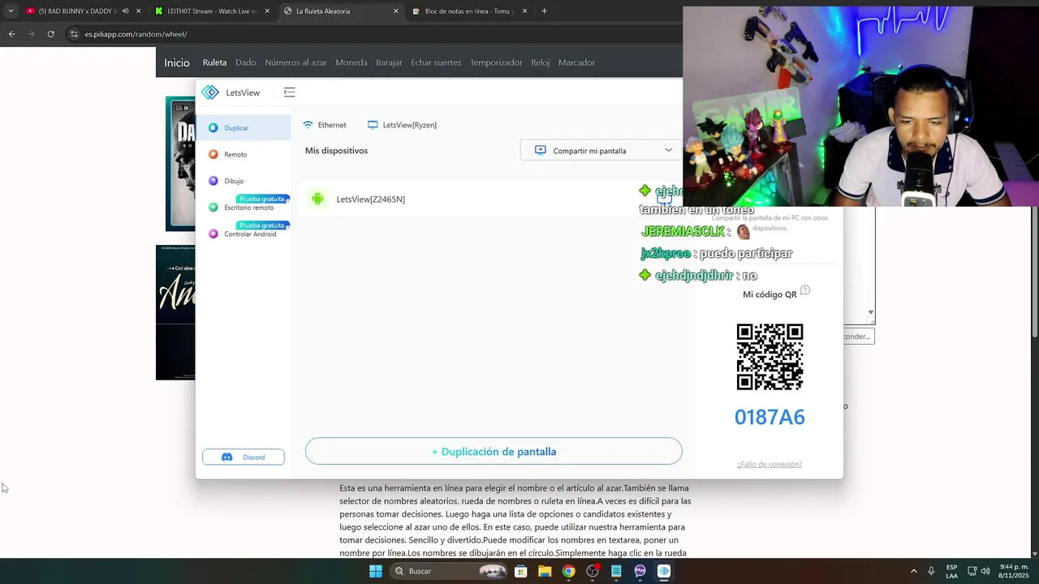
Task: Open the Reloj page in the site menu
Action: coord(540,62)
